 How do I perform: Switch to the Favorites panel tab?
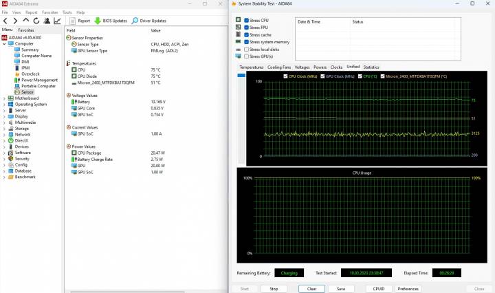coord(26,30)
